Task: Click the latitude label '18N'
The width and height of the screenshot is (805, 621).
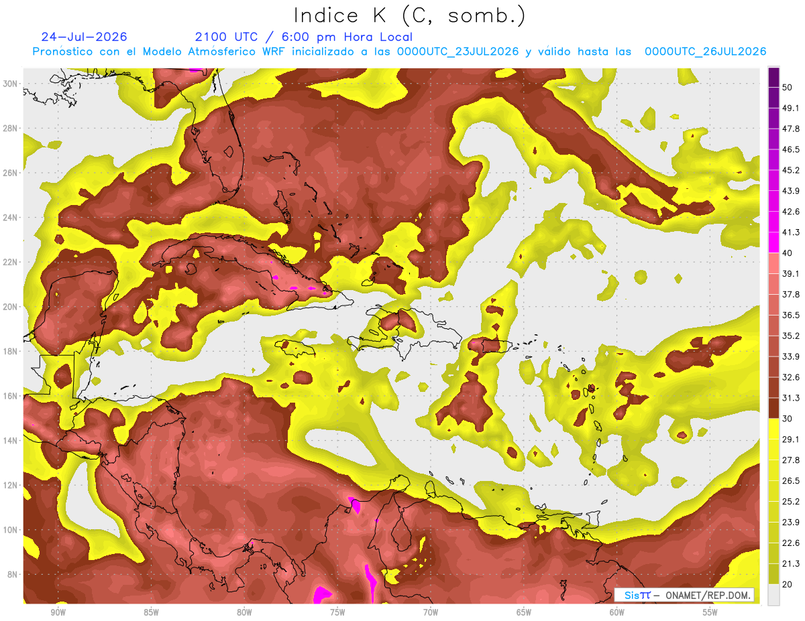Action: coord(11,351)
